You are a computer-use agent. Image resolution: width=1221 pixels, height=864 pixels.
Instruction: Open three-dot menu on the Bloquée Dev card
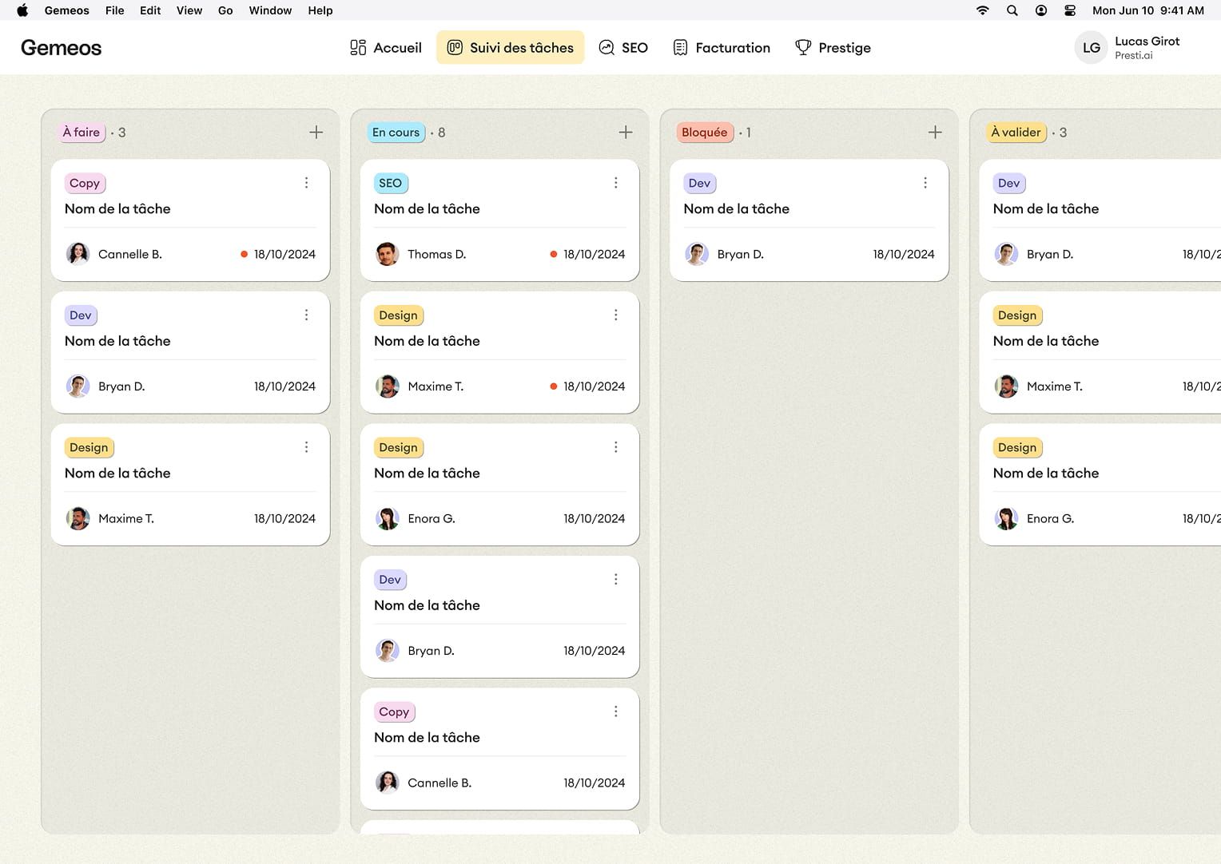tap(925, 183)
